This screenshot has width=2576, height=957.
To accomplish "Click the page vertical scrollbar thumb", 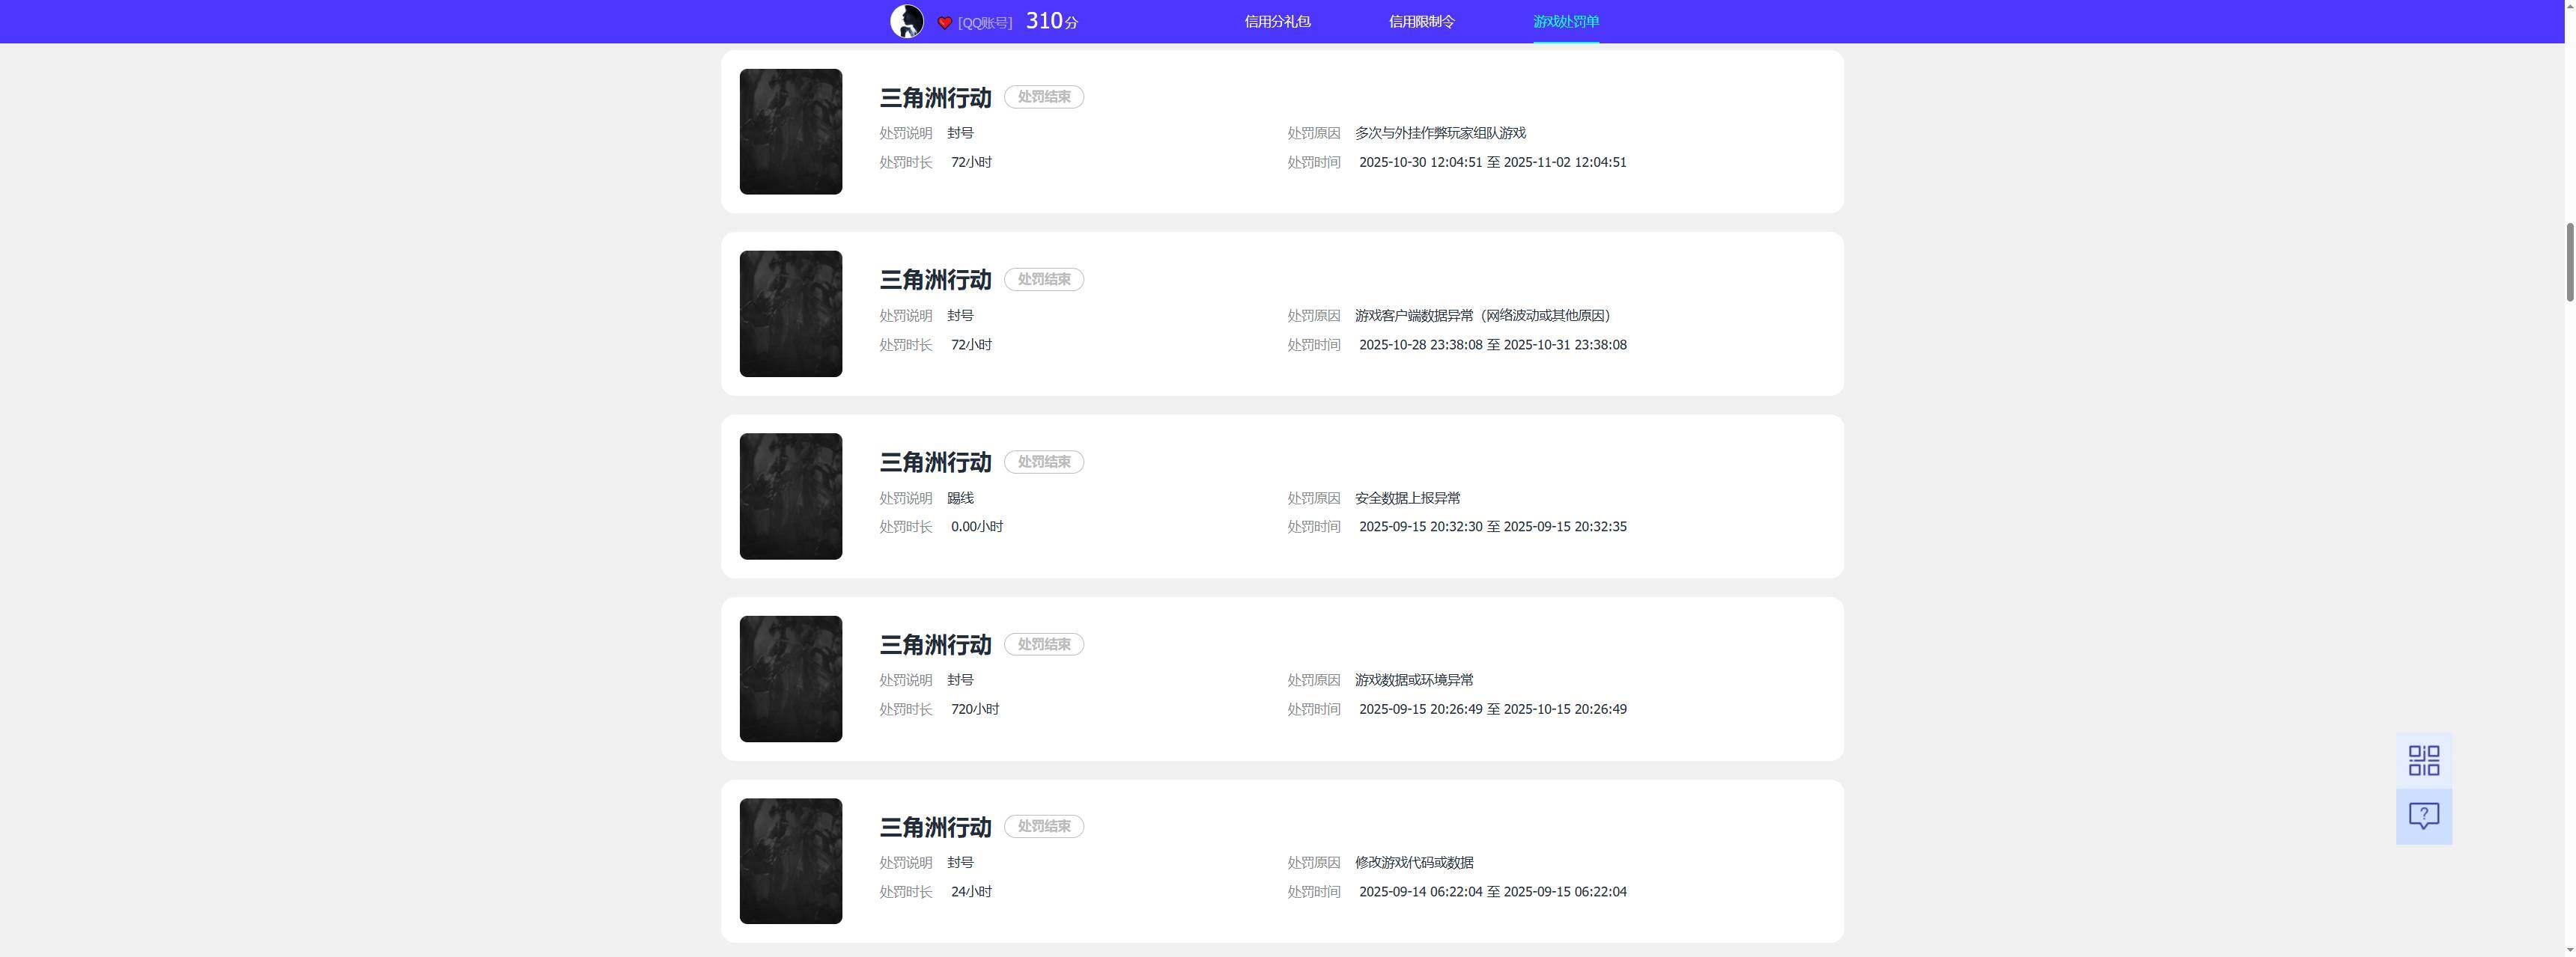I will 2569,262.
